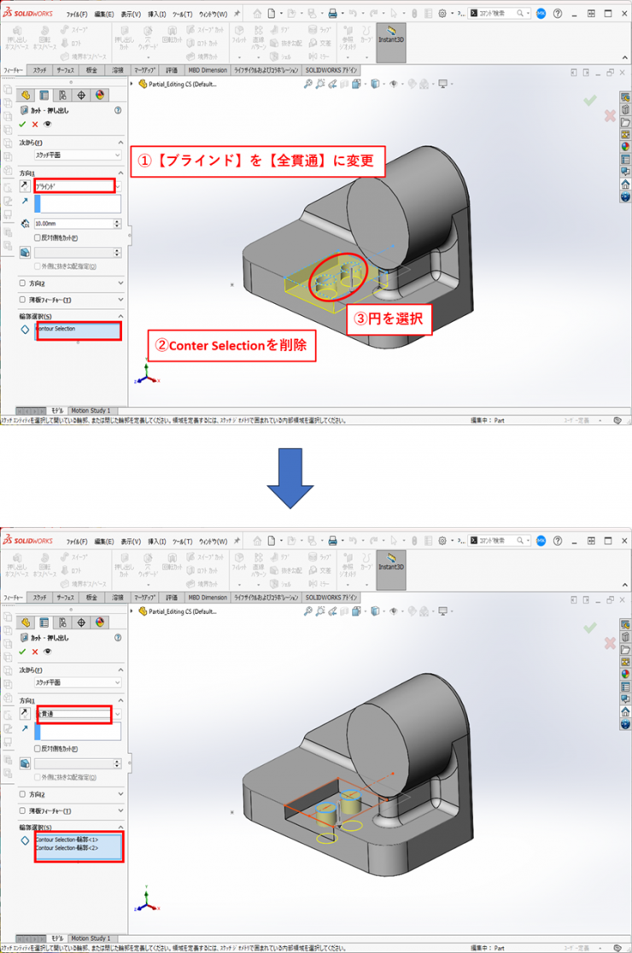
Task: Expand Partial_Editing CS tree in upper viewport
Action: pos(132,84)
